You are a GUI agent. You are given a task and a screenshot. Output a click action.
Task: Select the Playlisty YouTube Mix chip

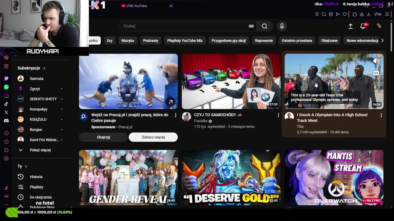point(185,41)
